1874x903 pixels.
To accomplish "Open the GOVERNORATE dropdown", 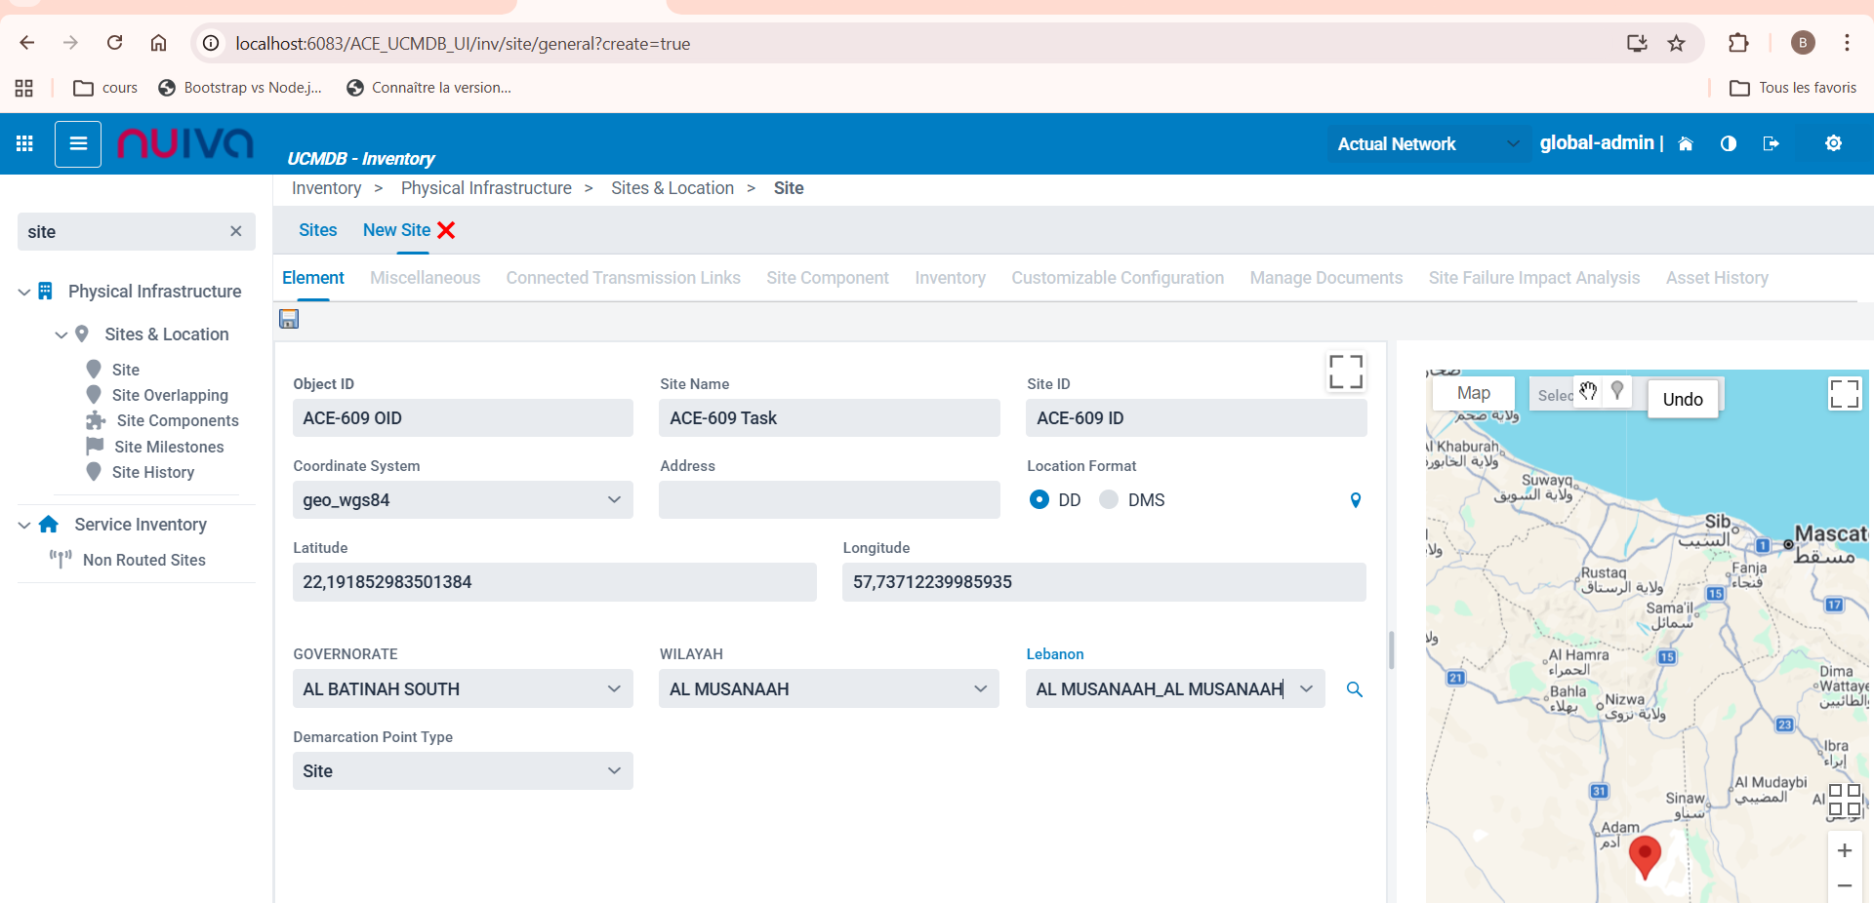I will [463, 689].
